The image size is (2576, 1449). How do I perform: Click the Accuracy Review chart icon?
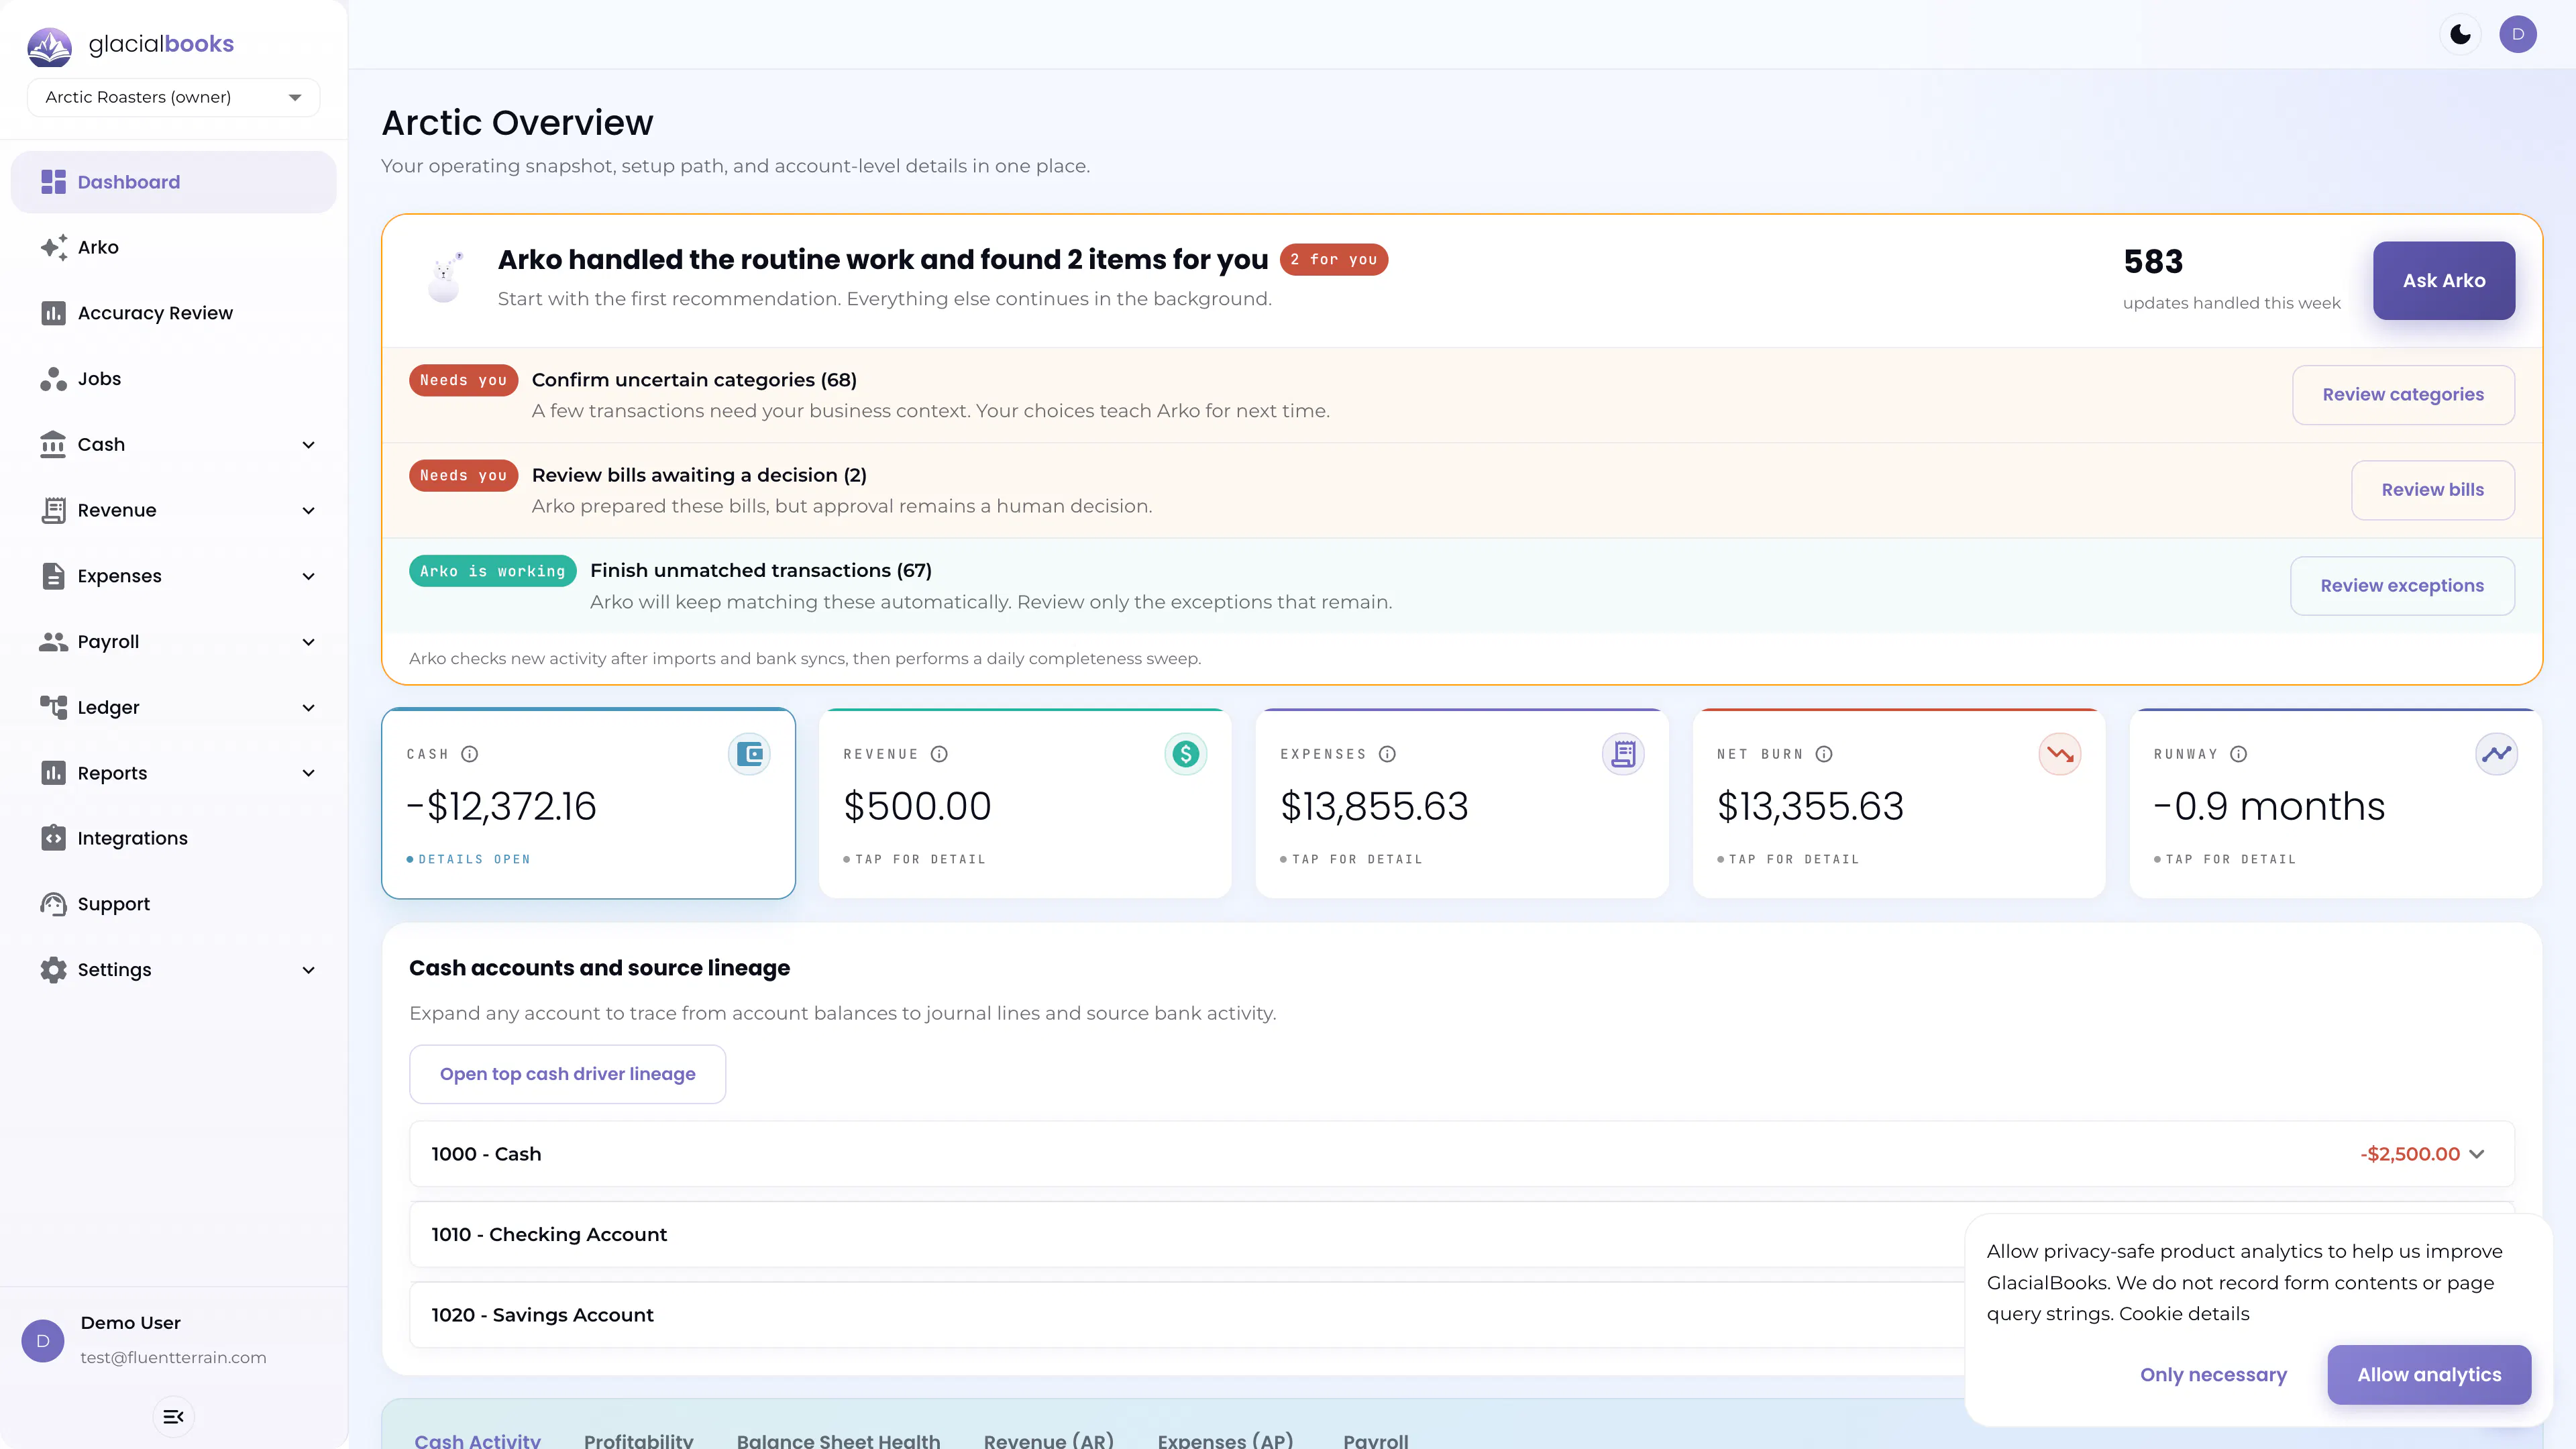pos(53,313)
